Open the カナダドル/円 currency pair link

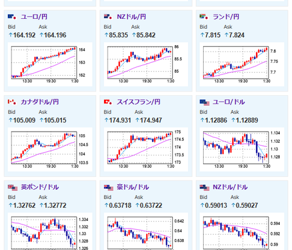tap(40, 102)
